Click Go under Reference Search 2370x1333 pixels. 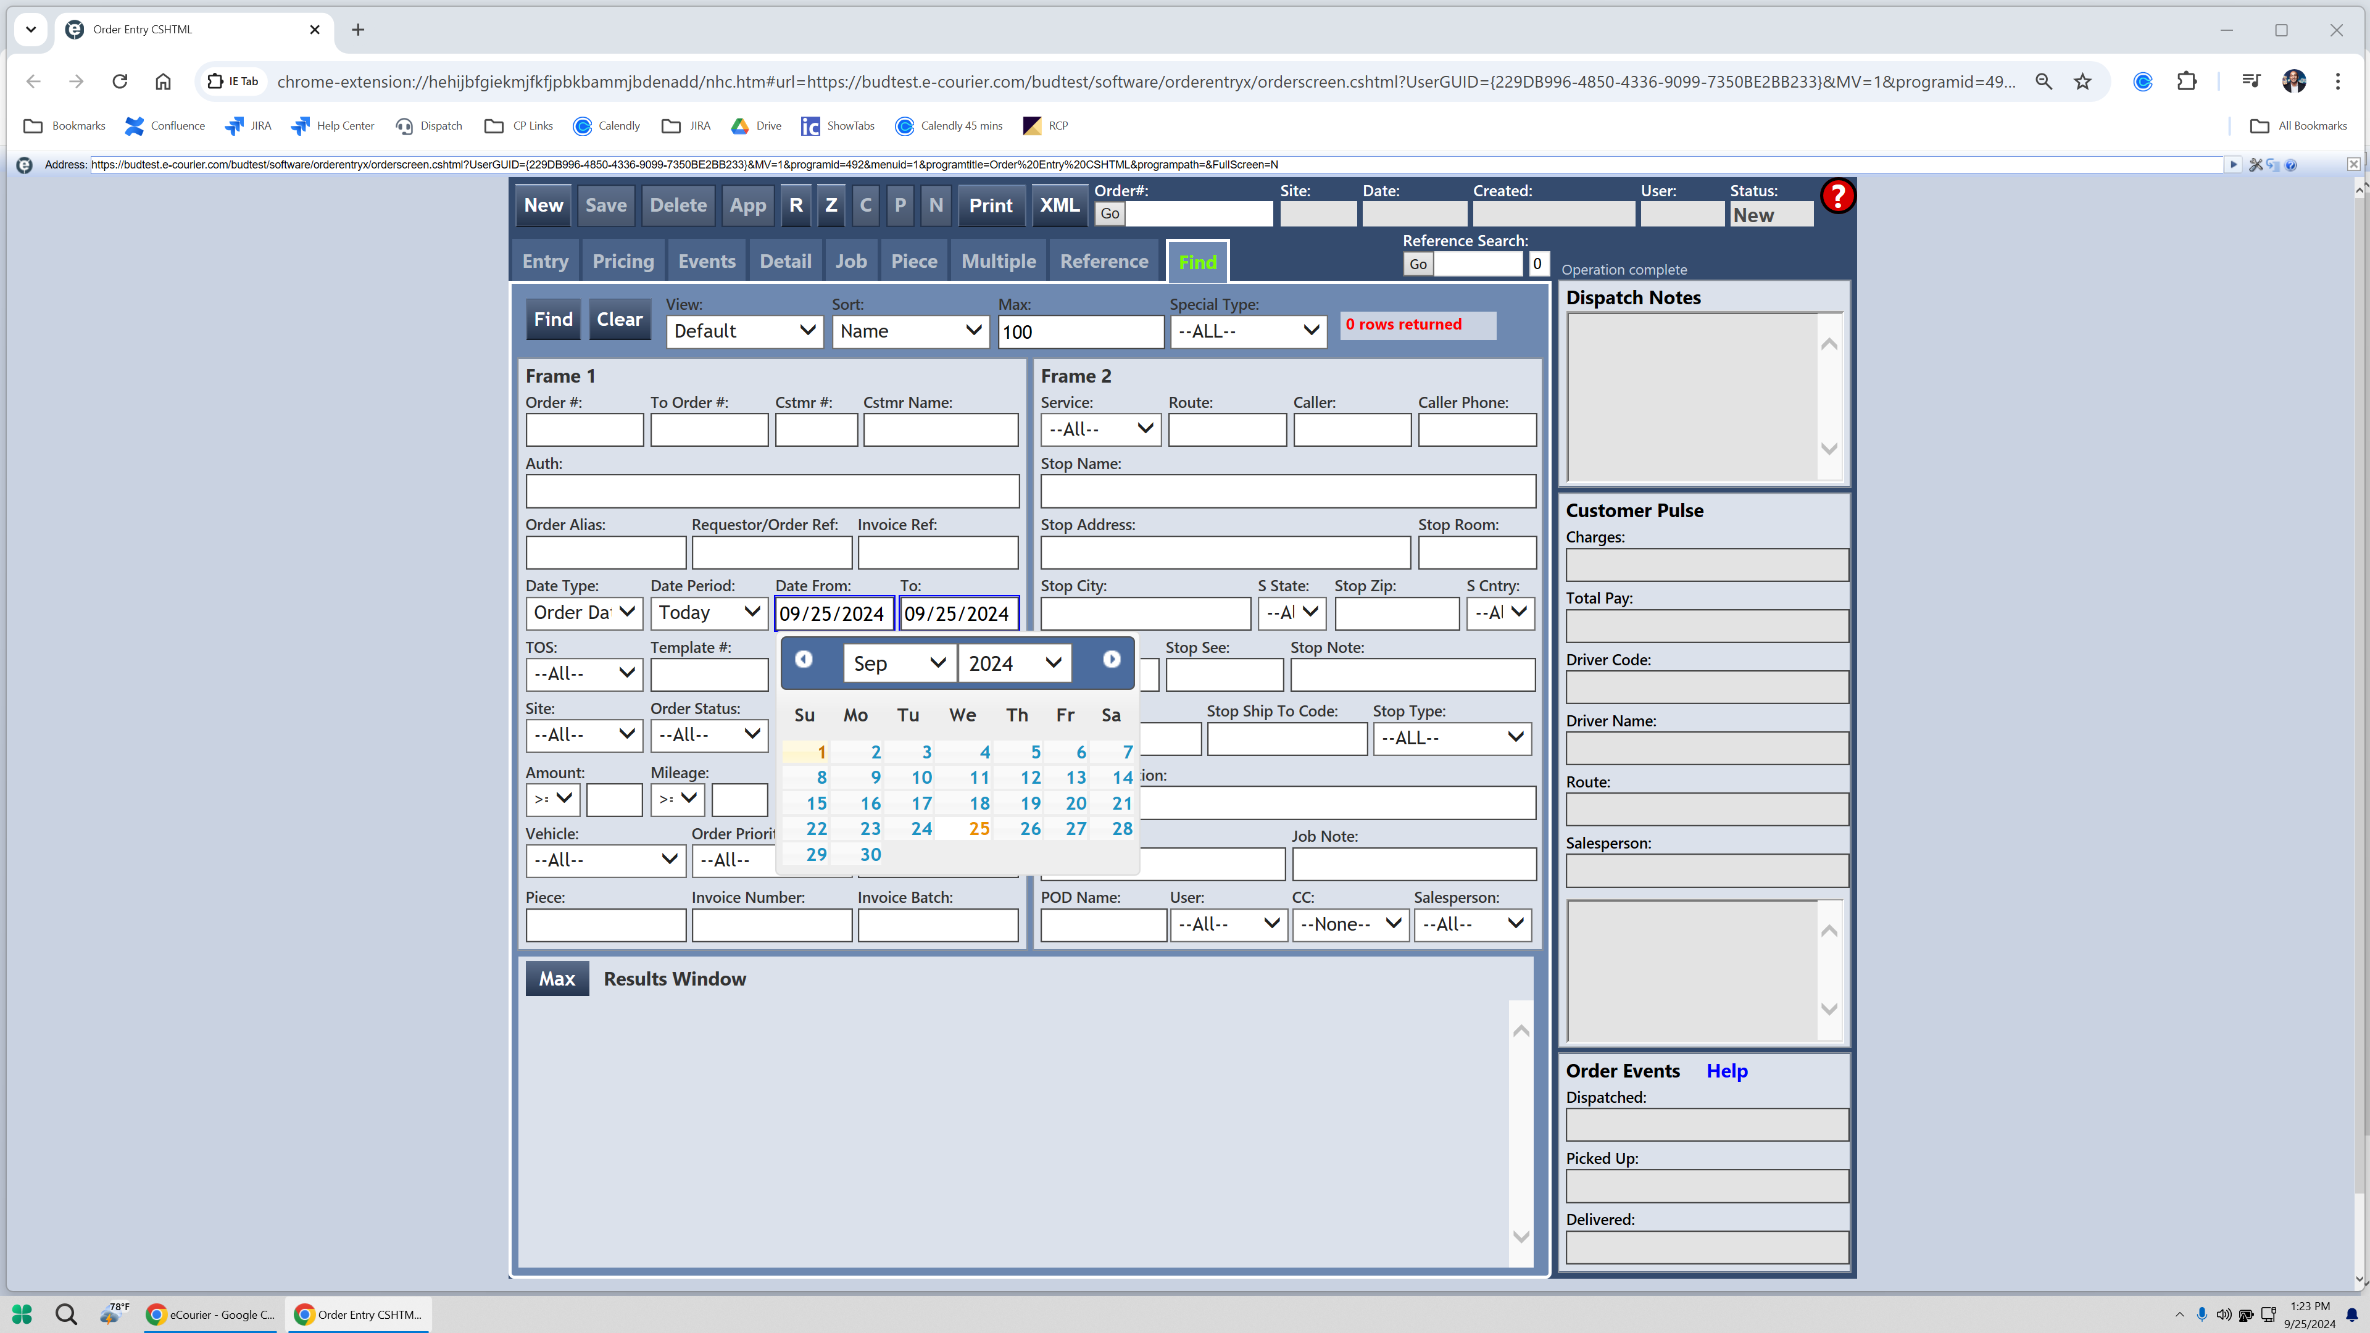[x=1419, y=264]
